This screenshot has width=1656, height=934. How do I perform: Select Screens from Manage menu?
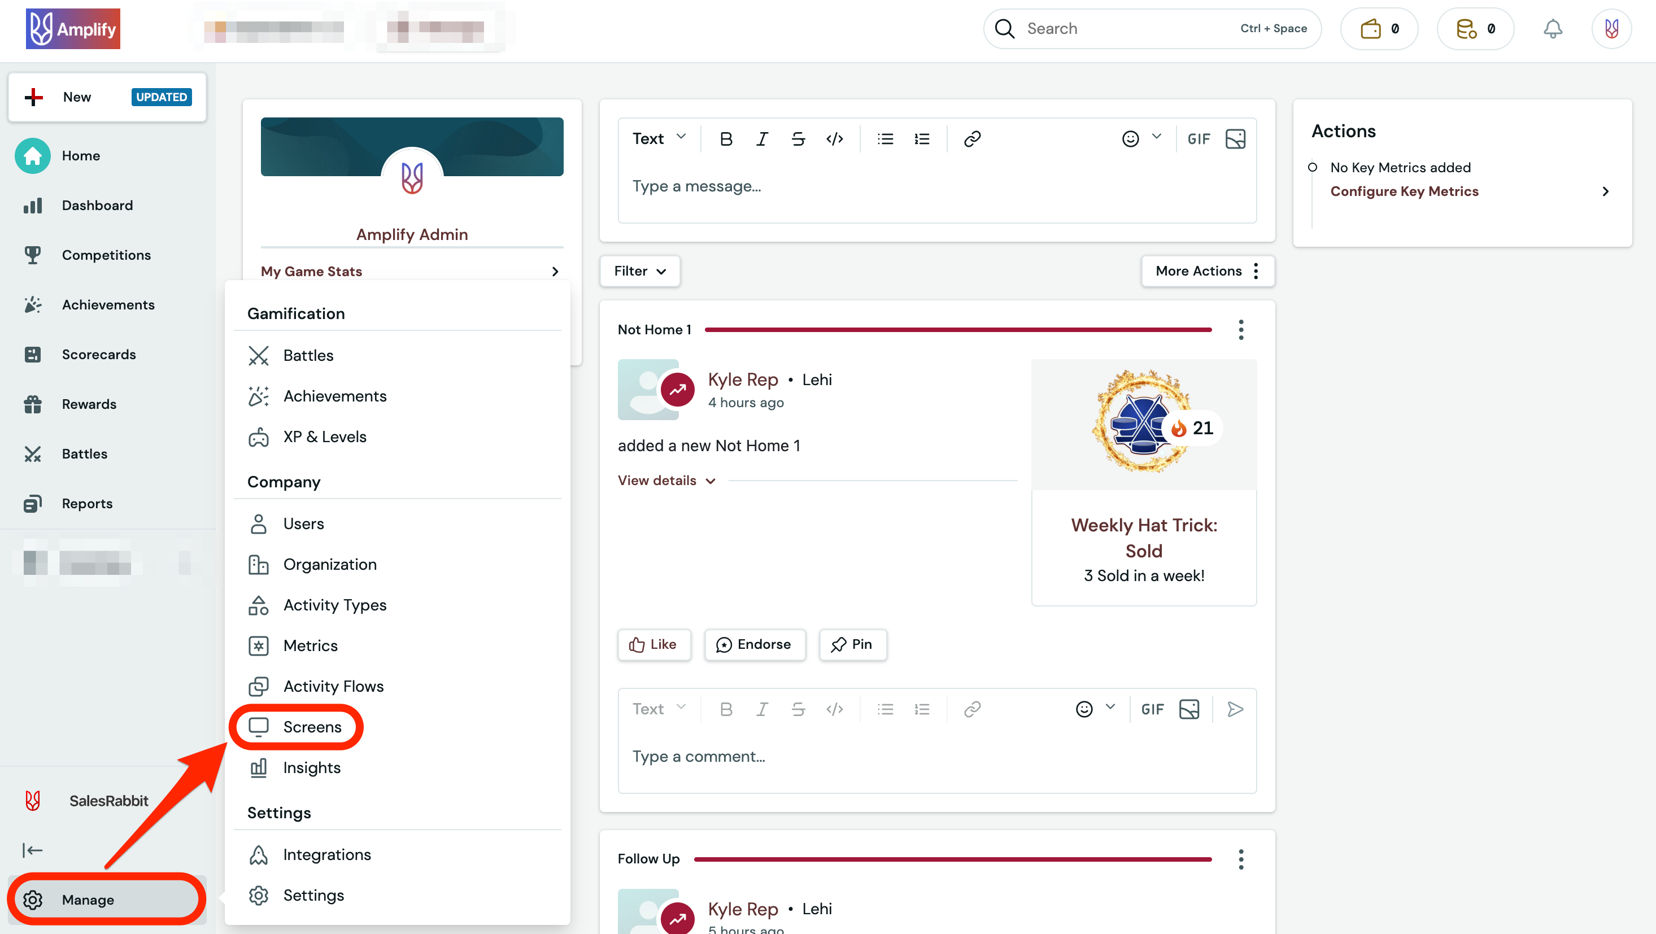coord(312,726)
